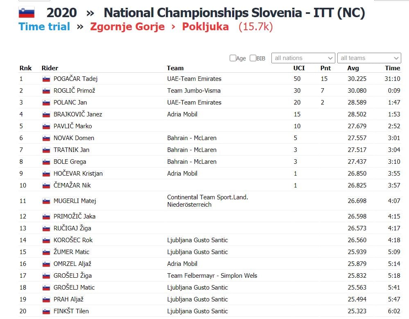Image resolution: width=409 pixels, height=319 pixels.
Task: Click the flag icon beside OMRZEL Aljaž
Action: point(46,264)
